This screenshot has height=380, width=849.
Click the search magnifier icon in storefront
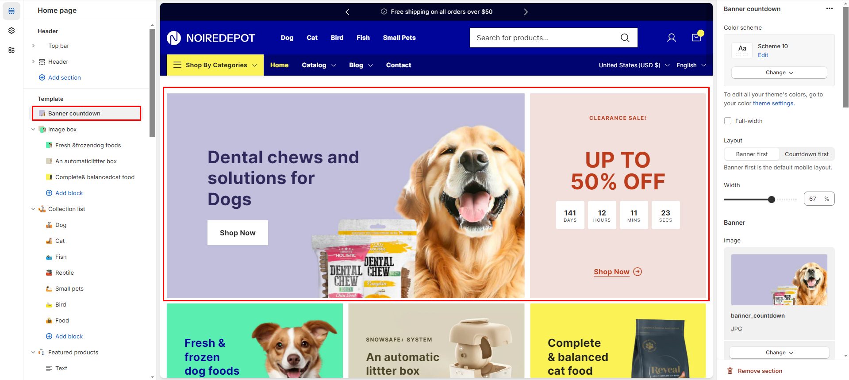(x=625, y=38)
